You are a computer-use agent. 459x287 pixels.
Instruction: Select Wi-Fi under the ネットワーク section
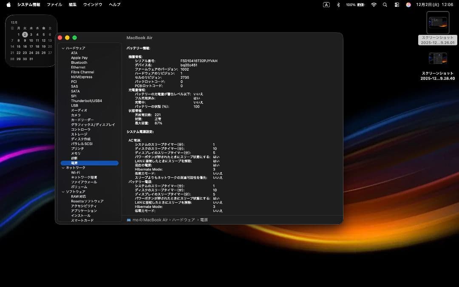(x=76, y=172)
